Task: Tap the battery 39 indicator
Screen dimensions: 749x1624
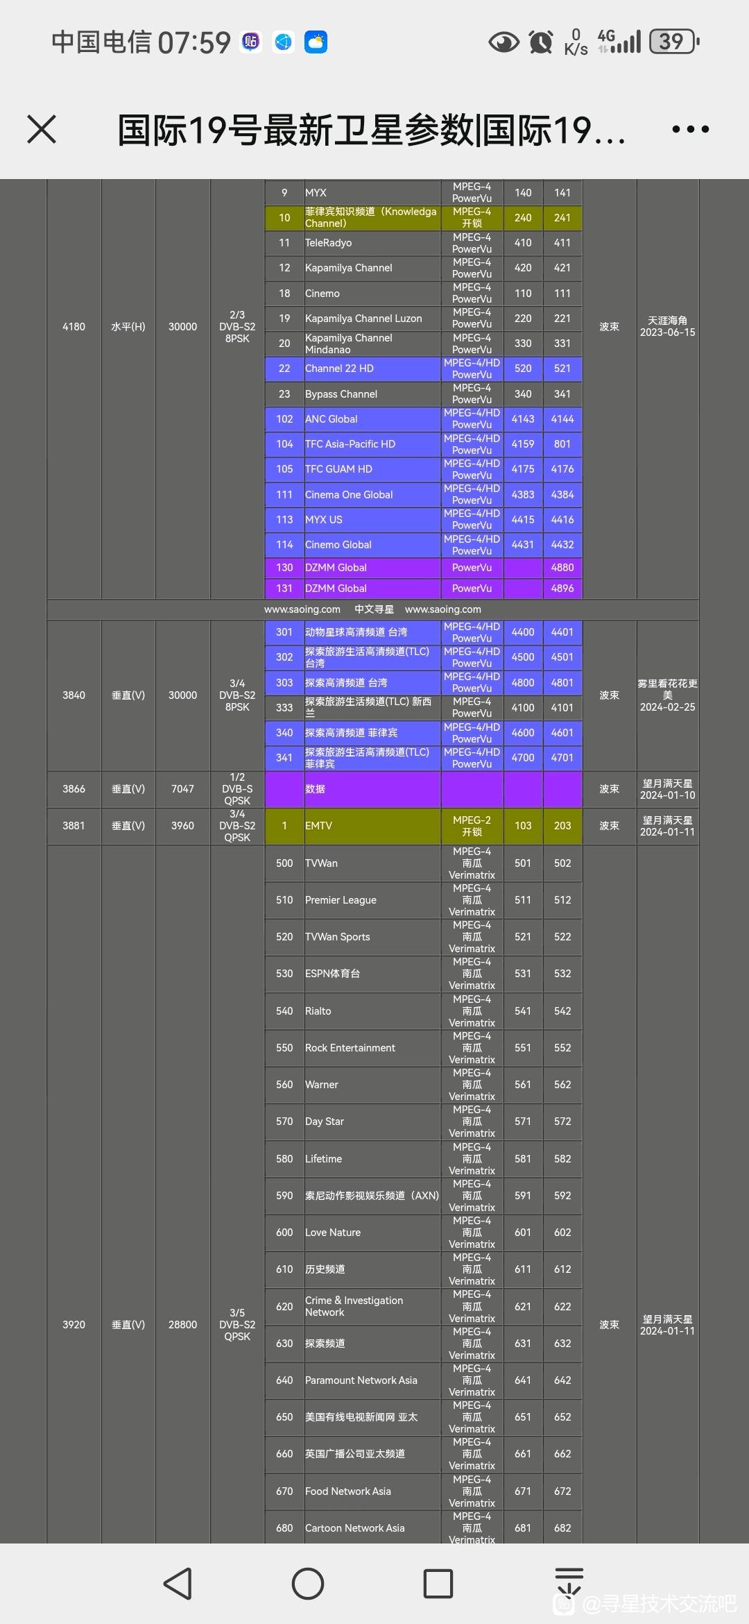Action: coord(674,42)
